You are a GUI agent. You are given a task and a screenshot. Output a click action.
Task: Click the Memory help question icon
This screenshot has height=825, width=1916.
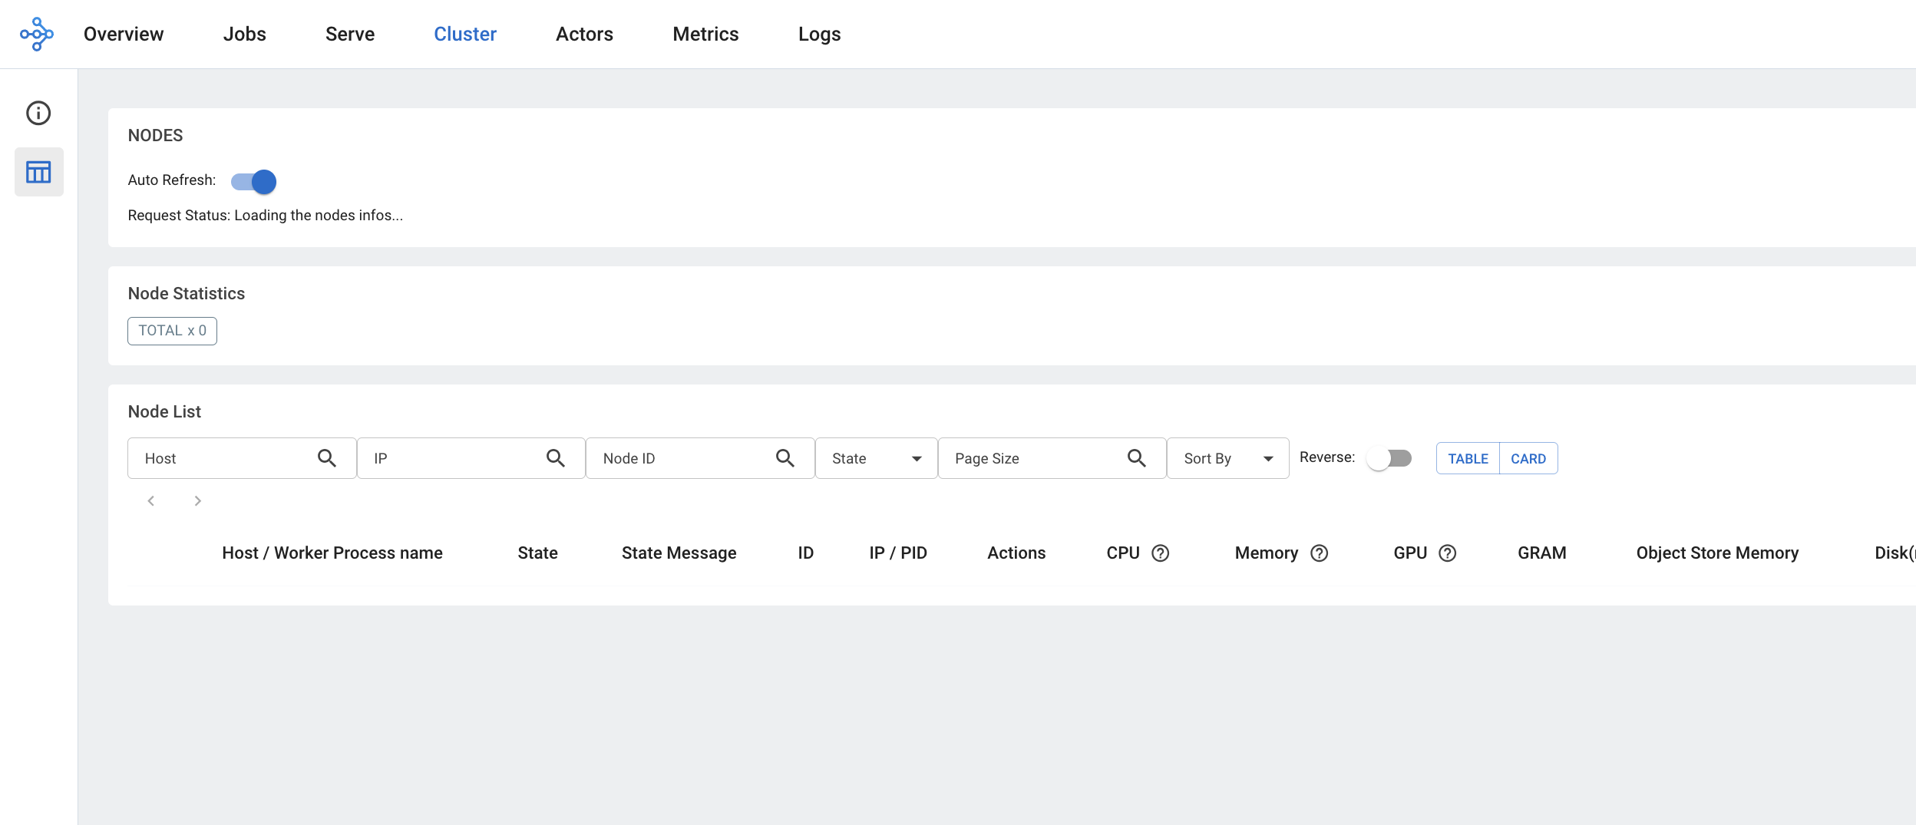[1320, 553]
